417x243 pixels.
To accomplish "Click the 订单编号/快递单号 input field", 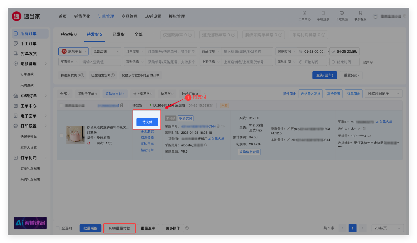I will [x=171, y=51].
